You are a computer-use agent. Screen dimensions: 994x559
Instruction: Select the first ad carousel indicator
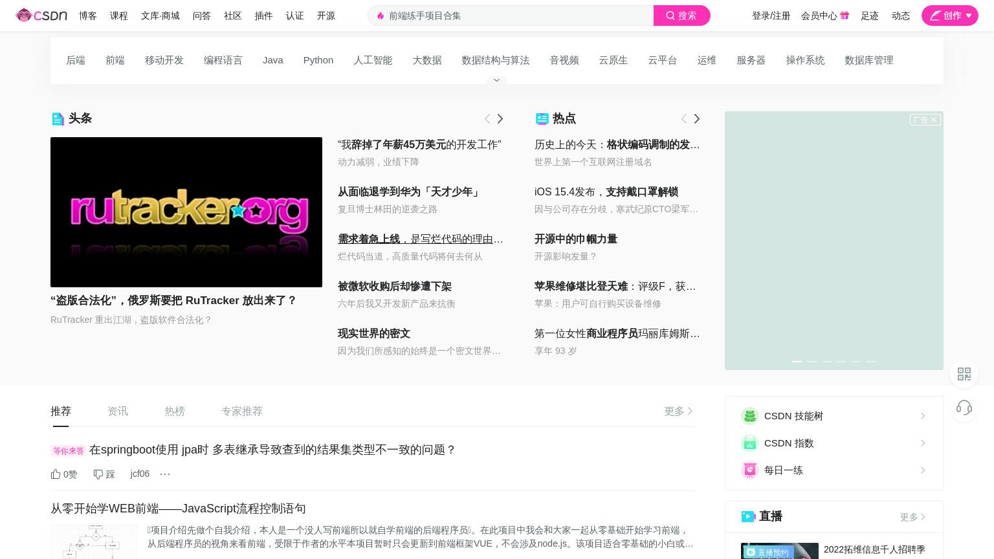[797, 361]
